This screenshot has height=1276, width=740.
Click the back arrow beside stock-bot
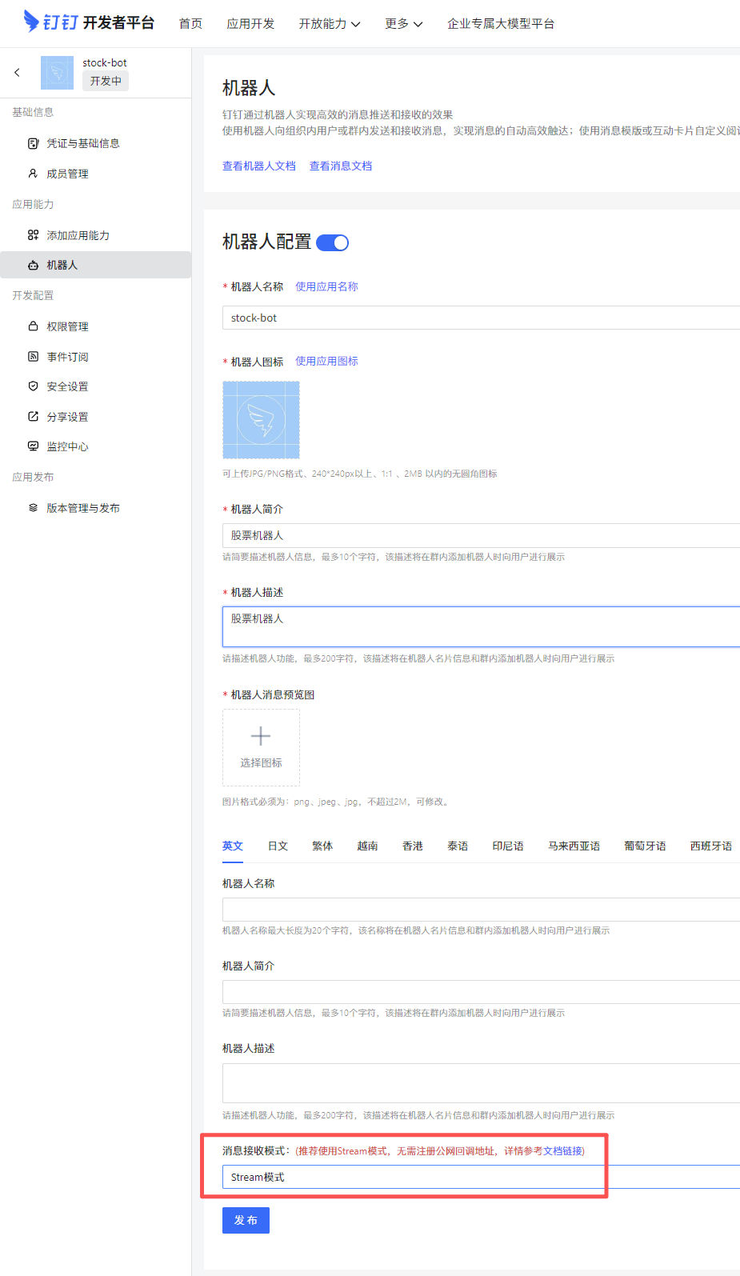(17, 73)
